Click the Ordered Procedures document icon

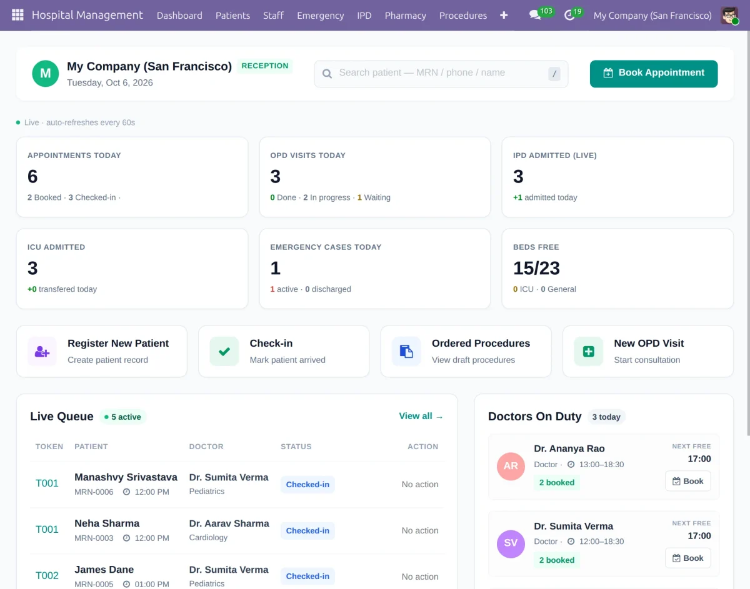406,351
